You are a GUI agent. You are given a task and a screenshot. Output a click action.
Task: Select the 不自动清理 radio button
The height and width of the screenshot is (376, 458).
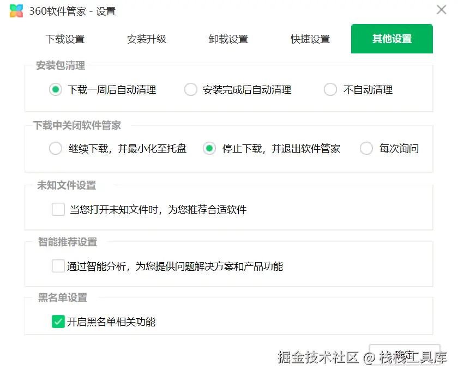click(x=330, y=90)
